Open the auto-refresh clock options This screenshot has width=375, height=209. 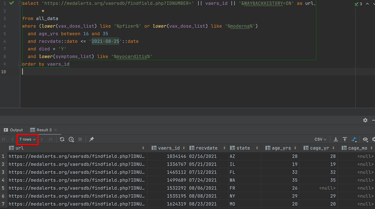[71, 139]
